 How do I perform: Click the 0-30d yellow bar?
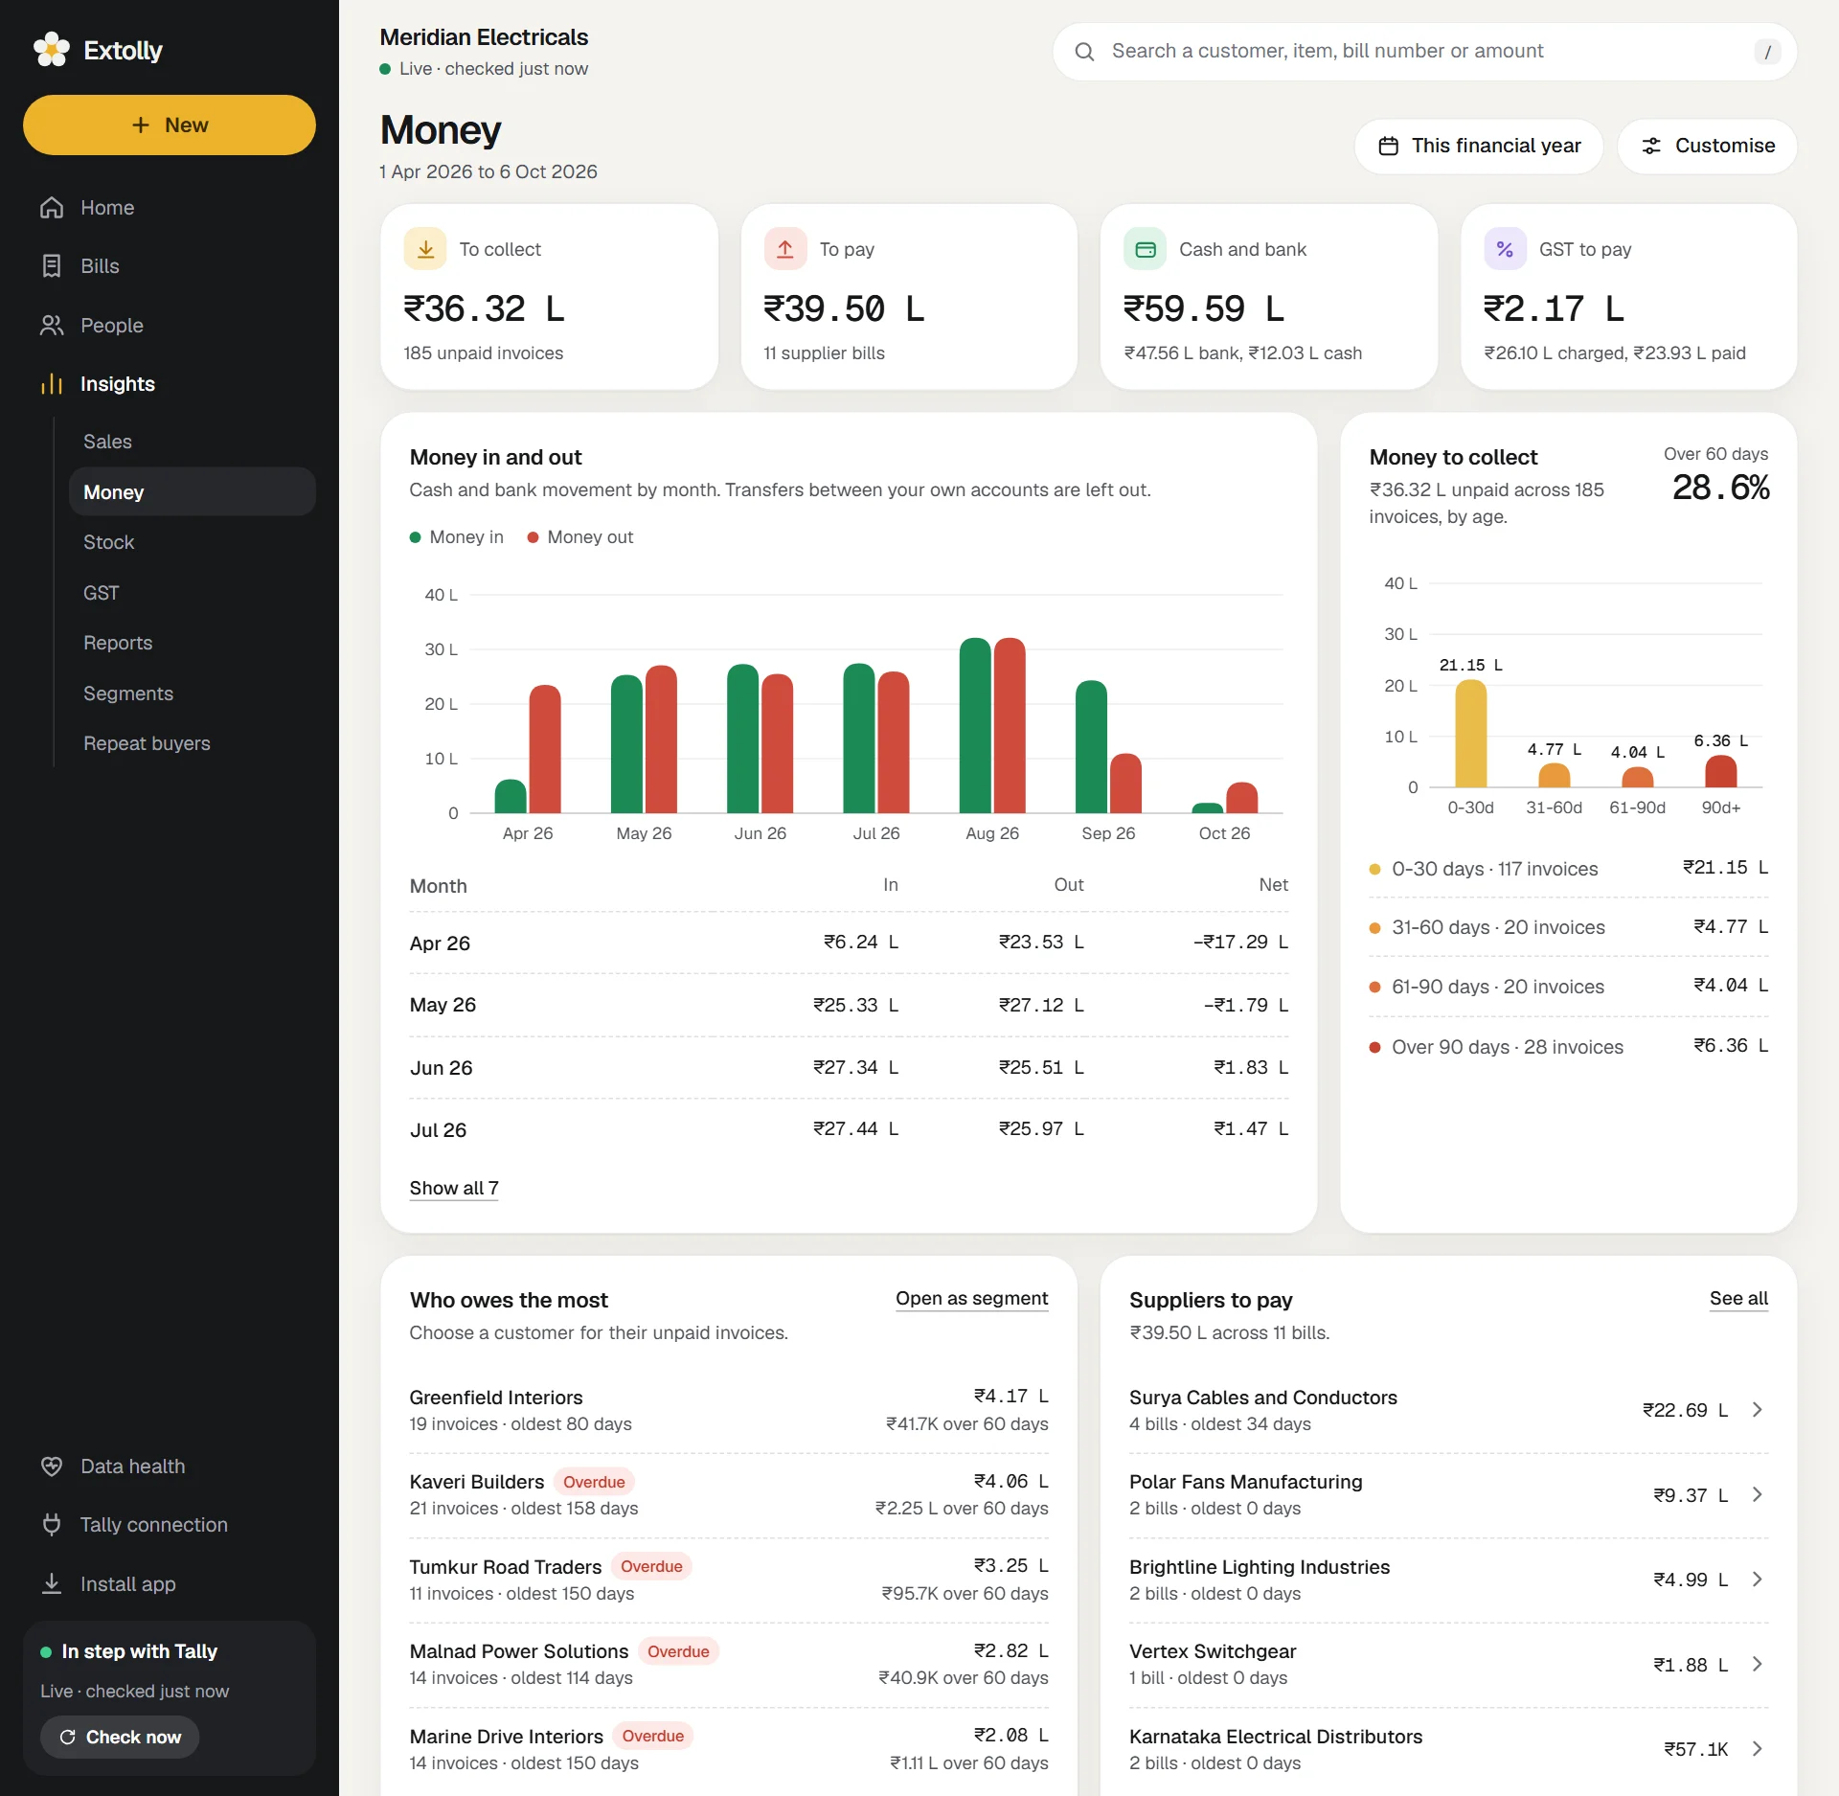1470,734
